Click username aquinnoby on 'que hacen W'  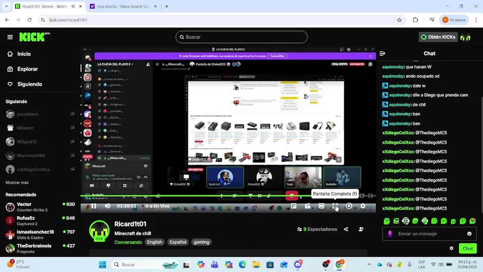(393, 67)
